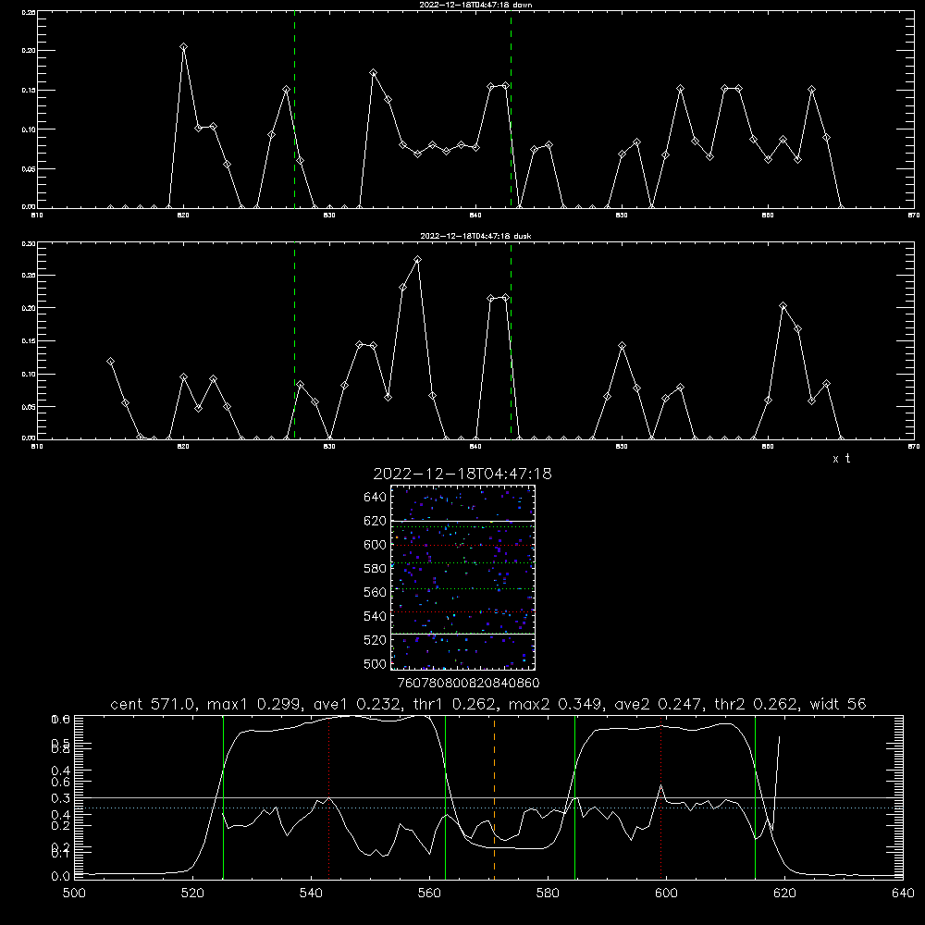This screenshot has height=925, width=925.
Task: Click the red dotted line near 543 in bottom plot
Action: tap(328, 796)
